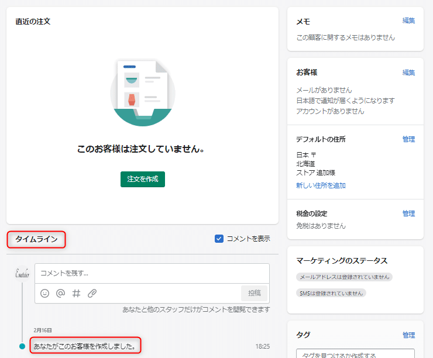433x358 pixels.
Task: Edit the お客様 details
Action: 408,73
